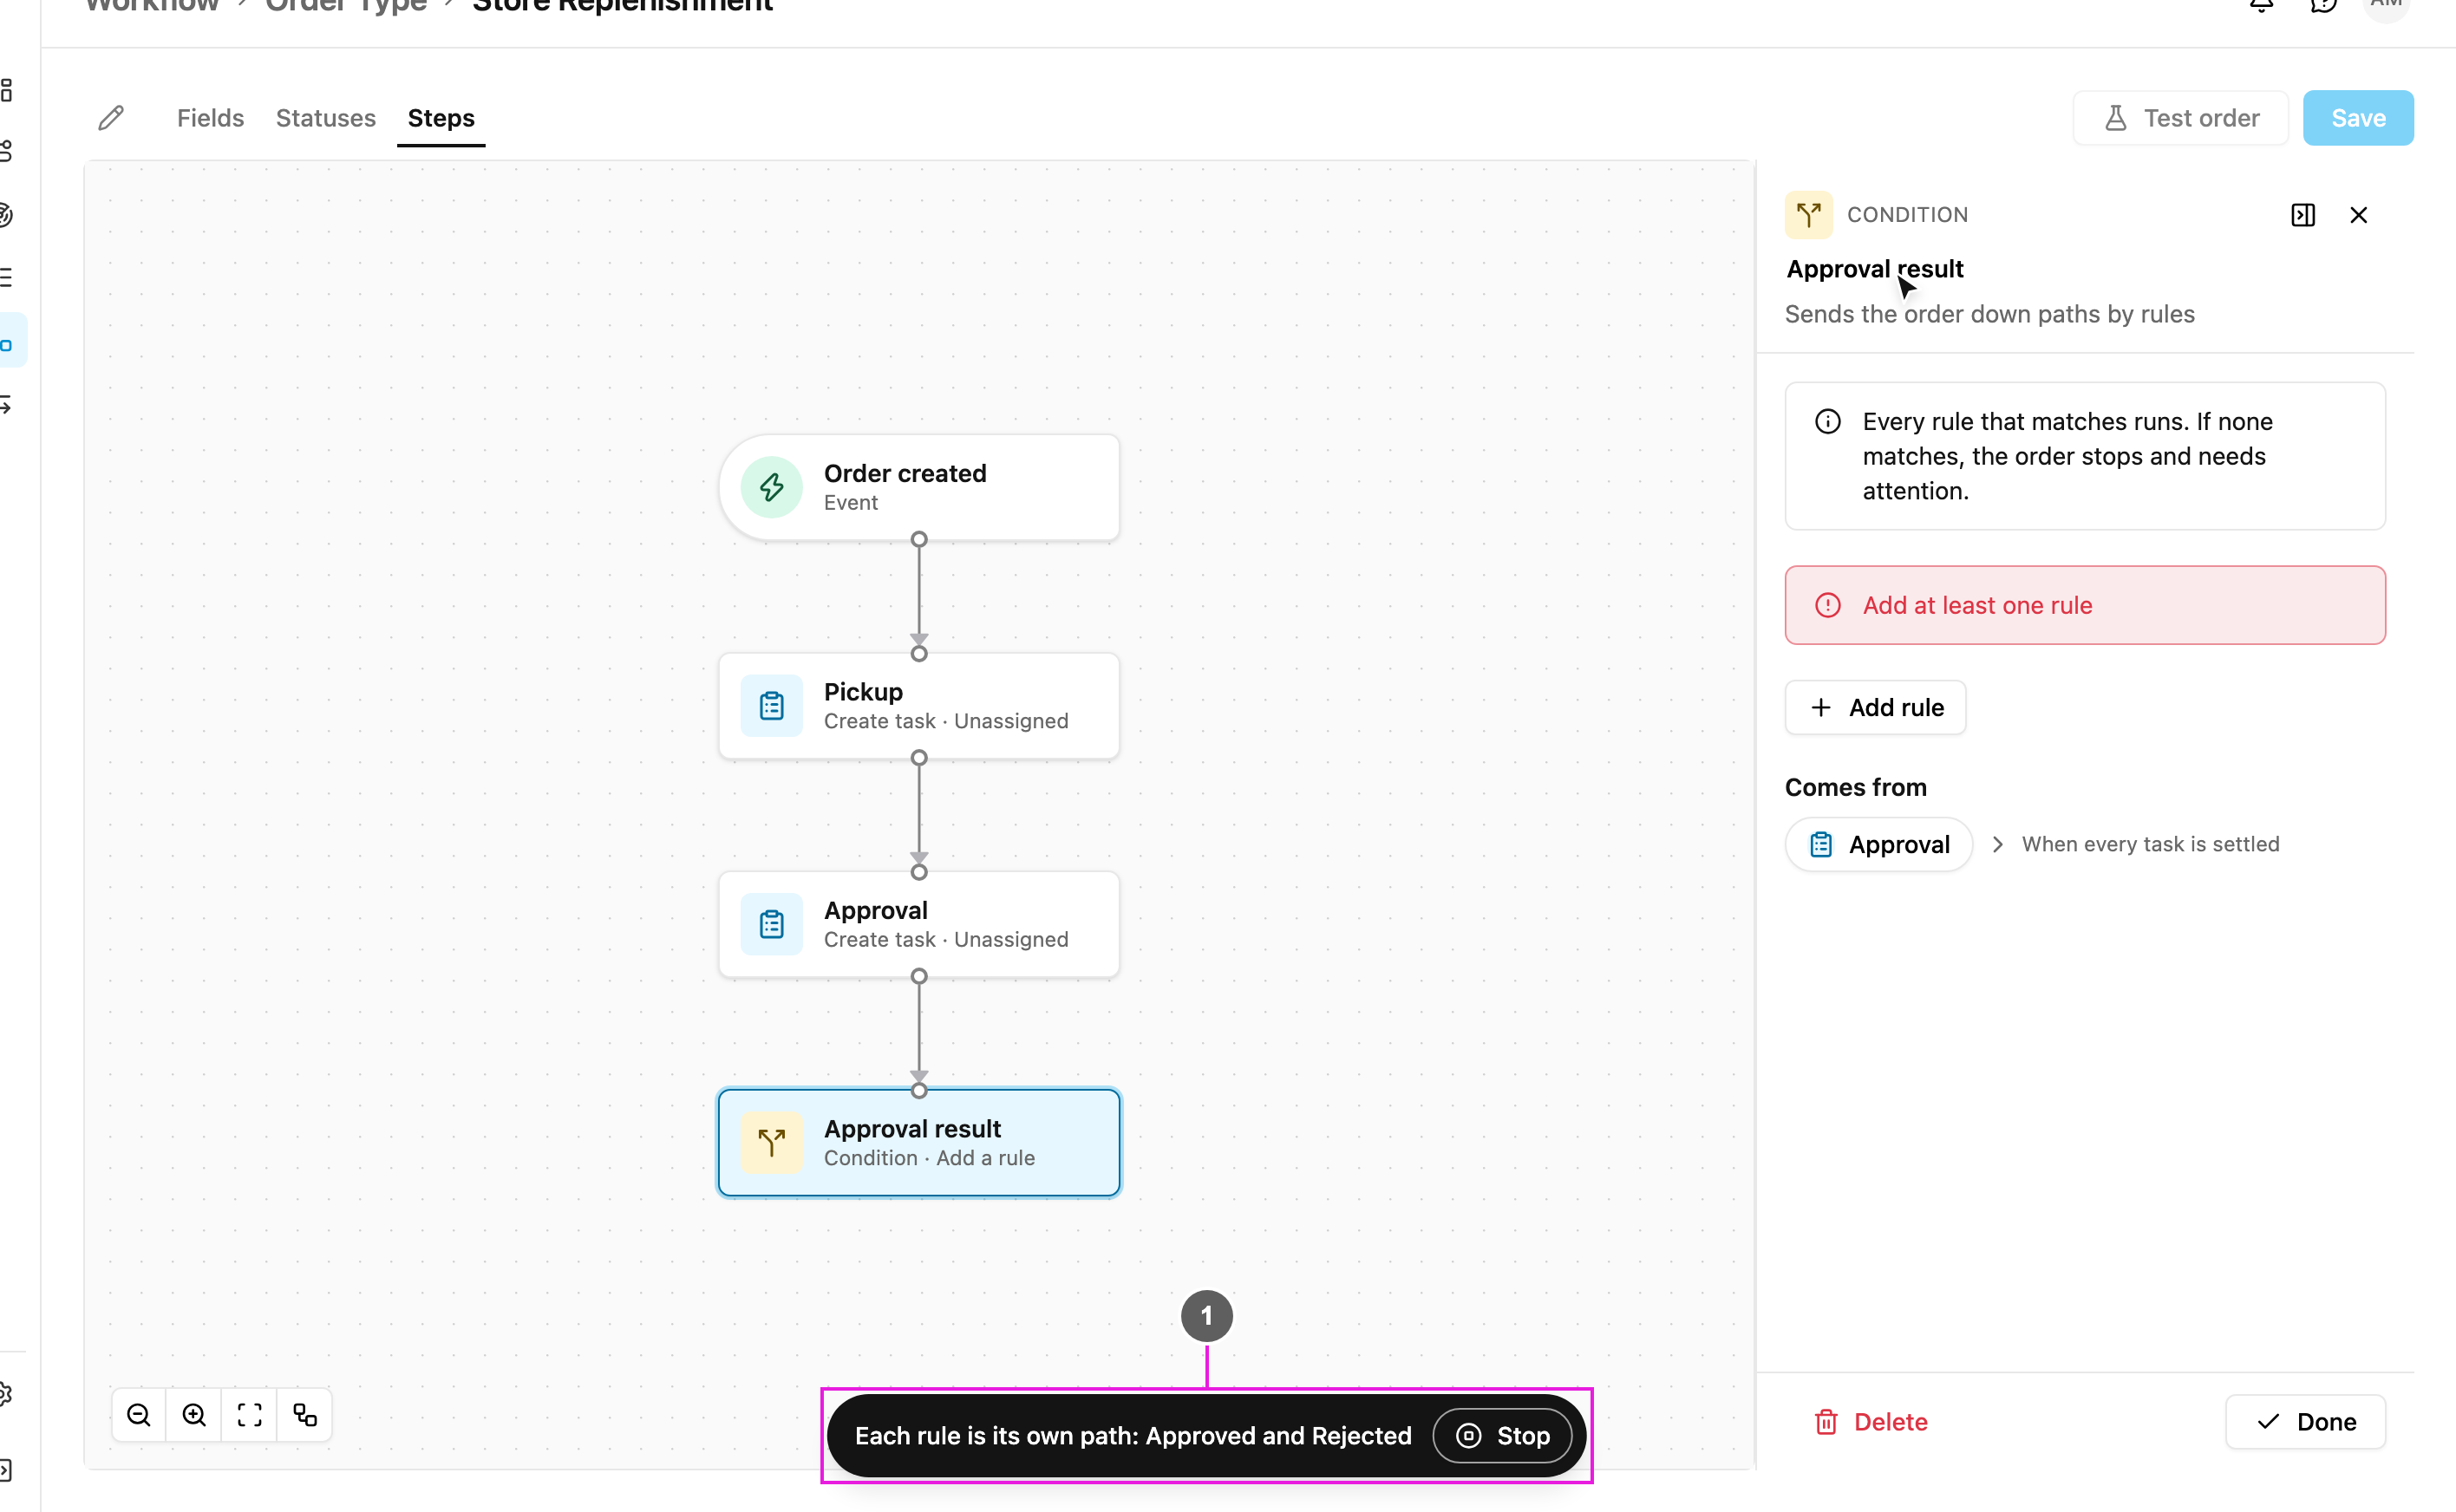The image size is (2456, 1512).
Task: Switch to the Statuses tab
Action: tap(326, 118)
